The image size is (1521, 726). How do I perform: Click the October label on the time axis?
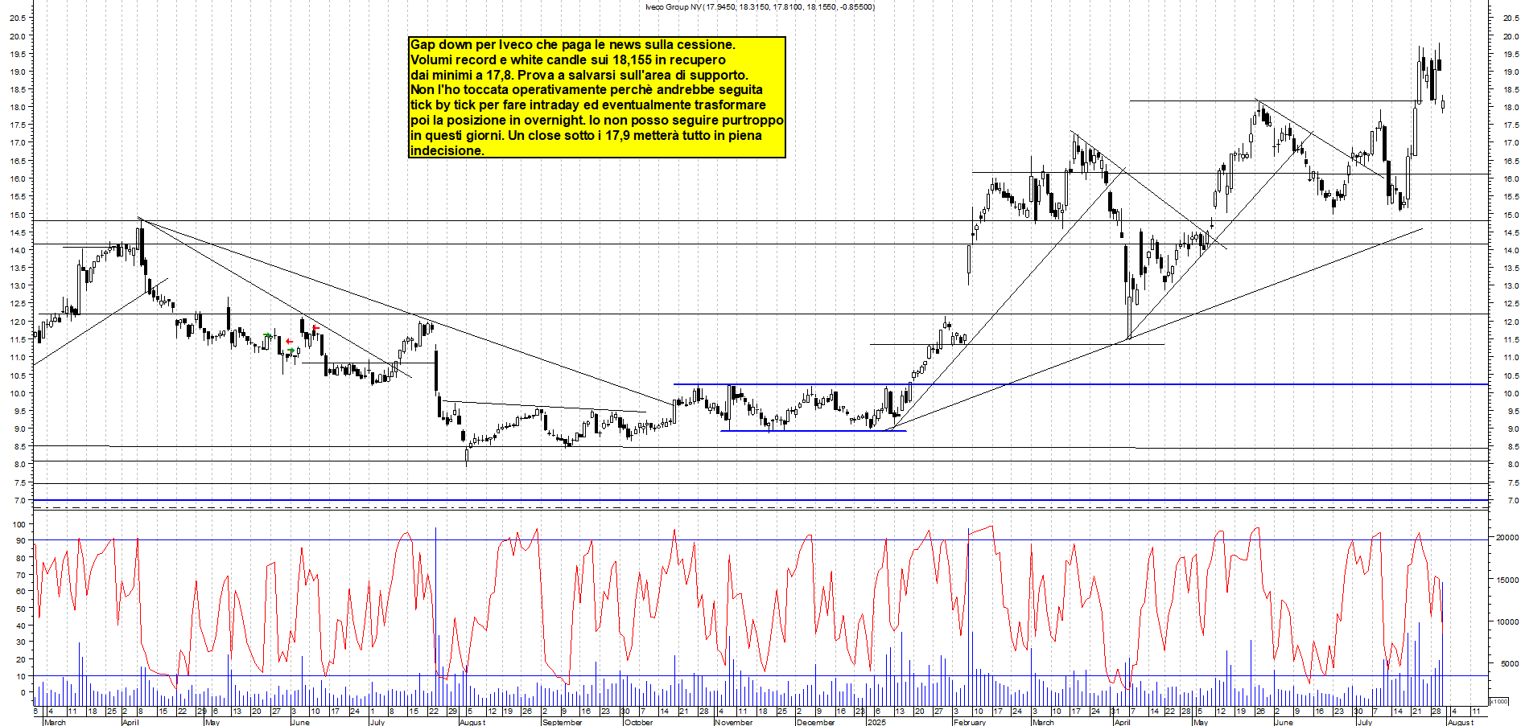pos(639,722)
